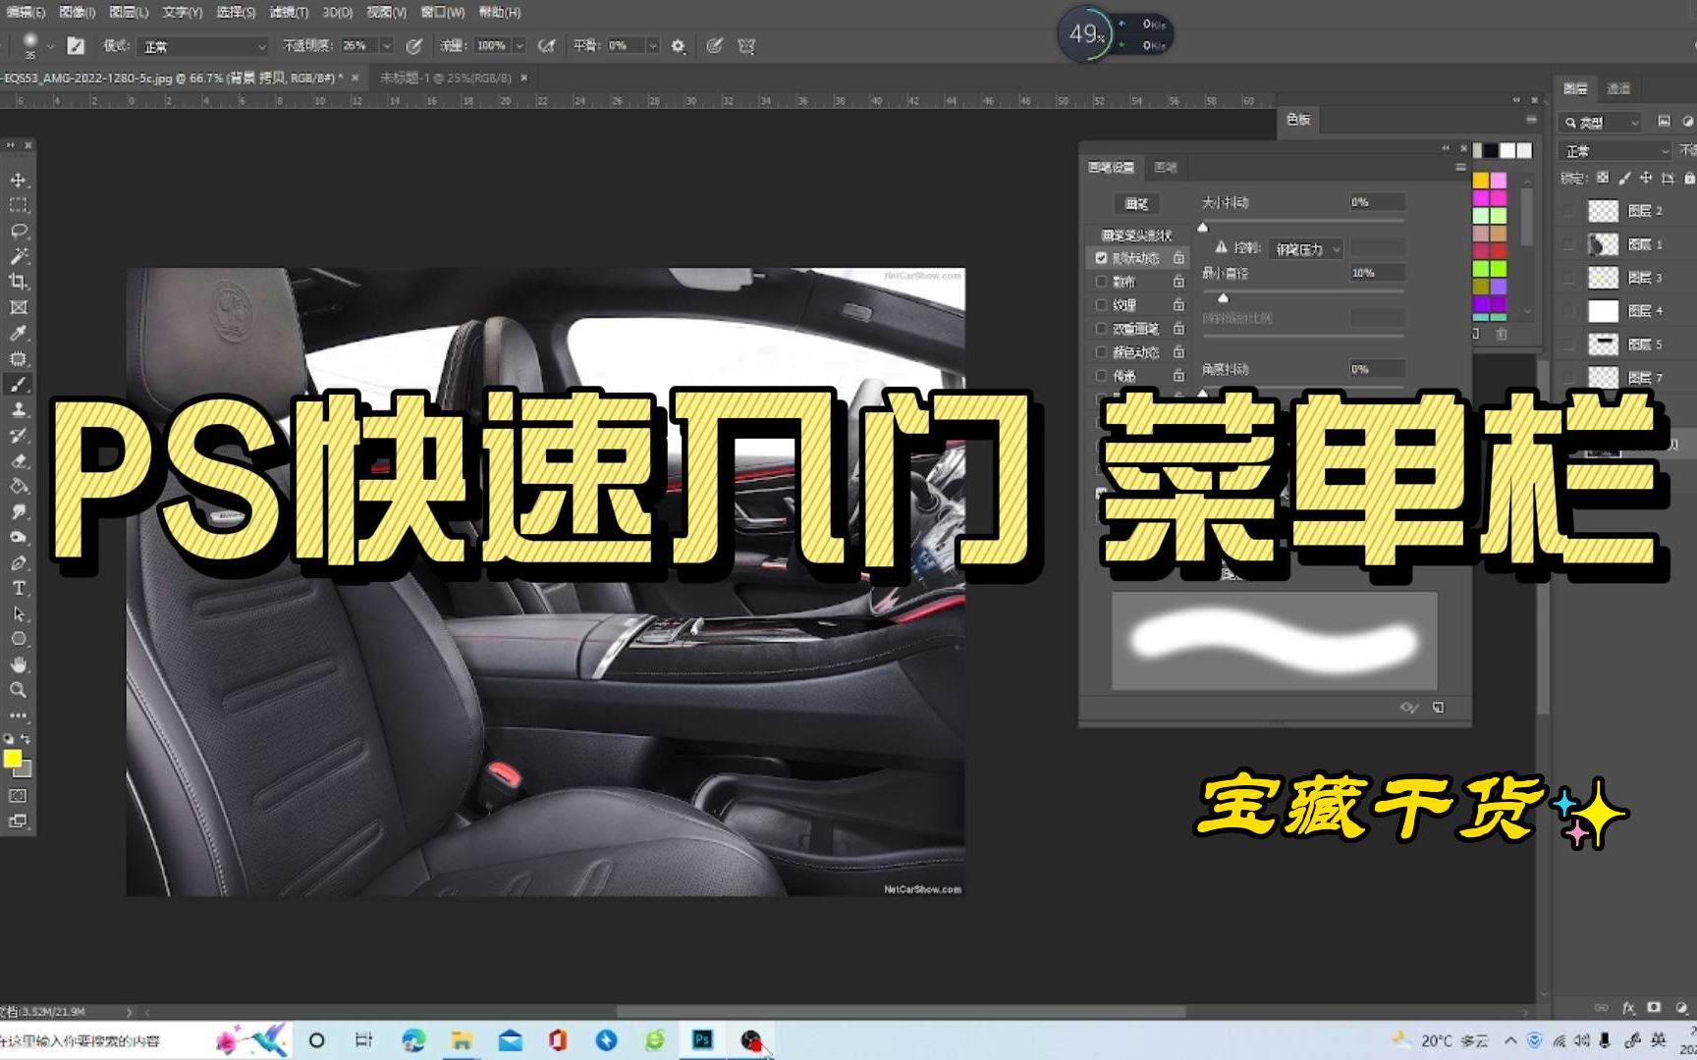
Task: Select the Shape tool
Action: pyautogui.click(x=19, y=639)
